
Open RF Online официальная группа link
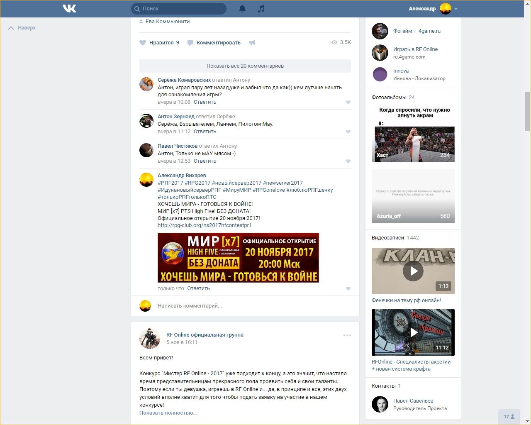click(205, 335)
